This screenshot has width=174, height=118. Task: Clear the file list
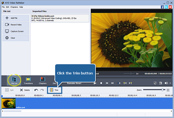point(16,38)
